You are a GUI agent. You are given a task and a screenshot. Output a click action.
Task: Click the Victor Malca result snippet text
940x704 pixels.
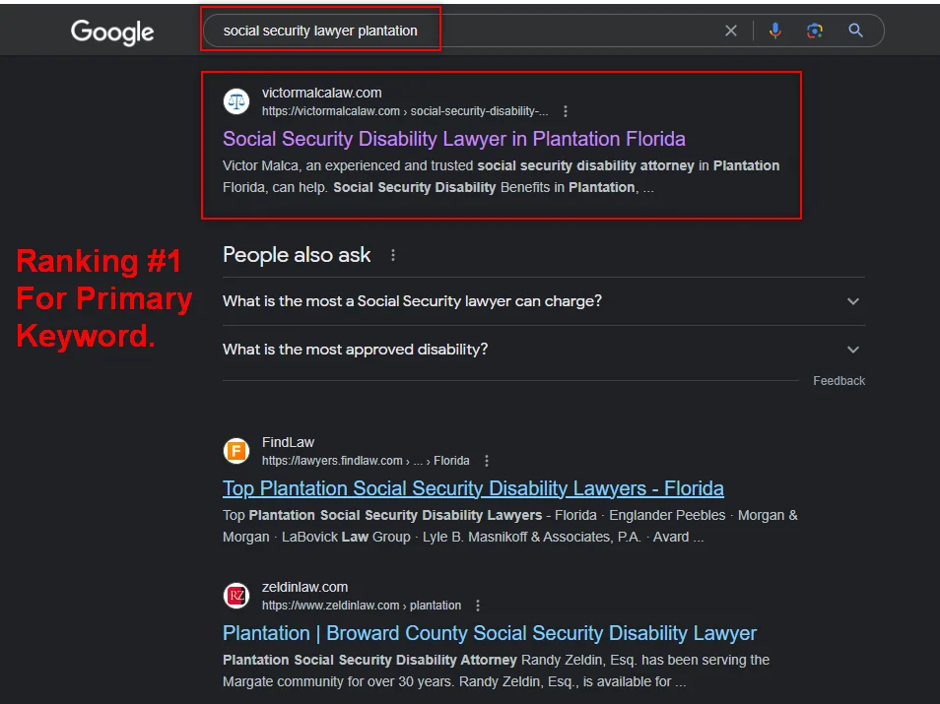pyautogui.click(x=502, y=177)
